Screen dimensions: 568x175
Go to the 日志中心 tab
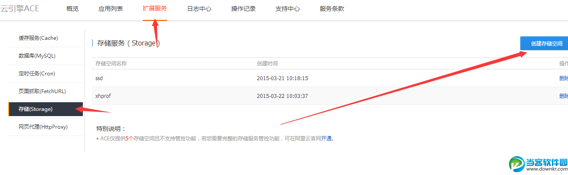tap(199, 9)
